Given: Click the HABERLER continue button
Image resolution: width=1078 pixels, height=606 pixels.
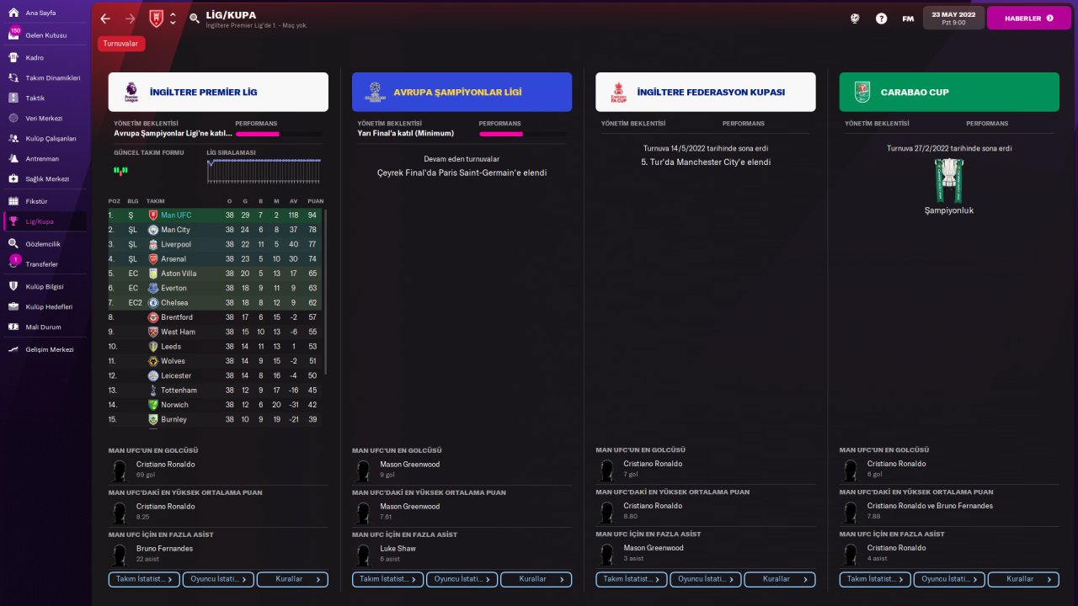Looking at the screenshot, I should coord(1028,18).
